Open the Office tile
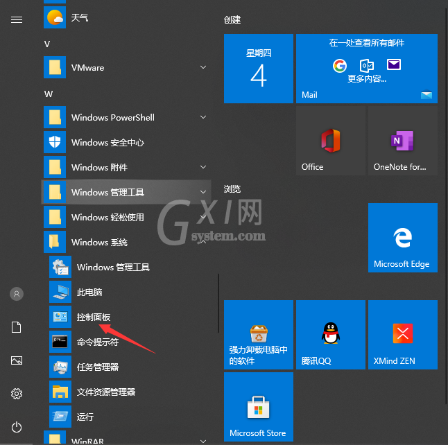 (x=331, y=141)
